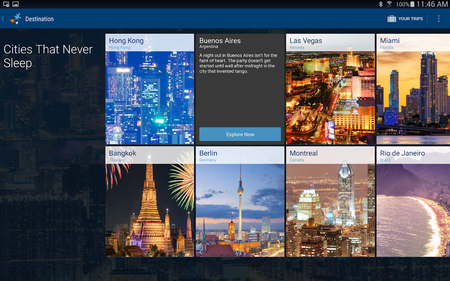The image size is (450, 281).
Task: Tap the Cities That Never Sleep heading
Action: 48,56
